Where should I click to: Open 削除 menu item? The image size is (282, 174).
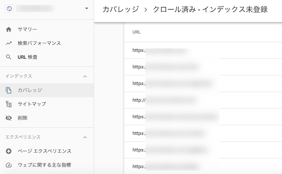click(x=22, y=118)
